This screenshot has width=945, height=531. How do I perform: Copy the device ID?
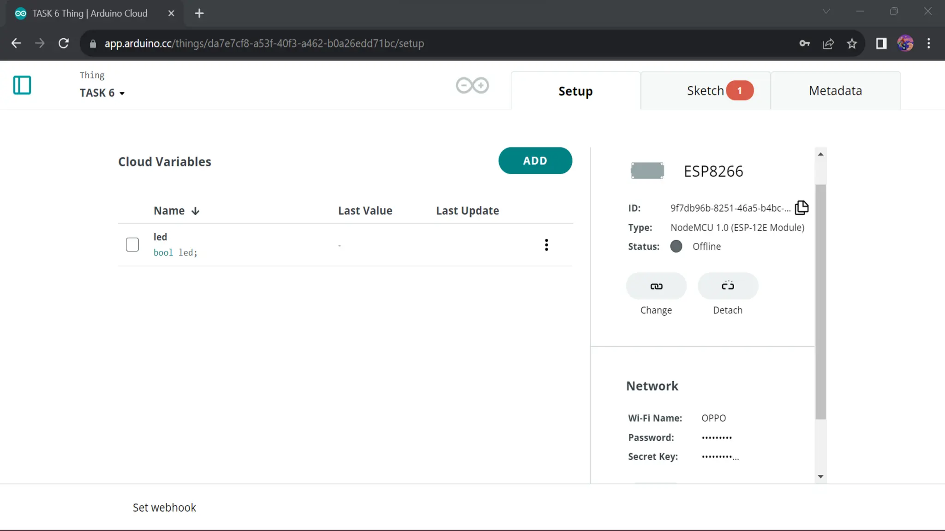pos(801,208)
